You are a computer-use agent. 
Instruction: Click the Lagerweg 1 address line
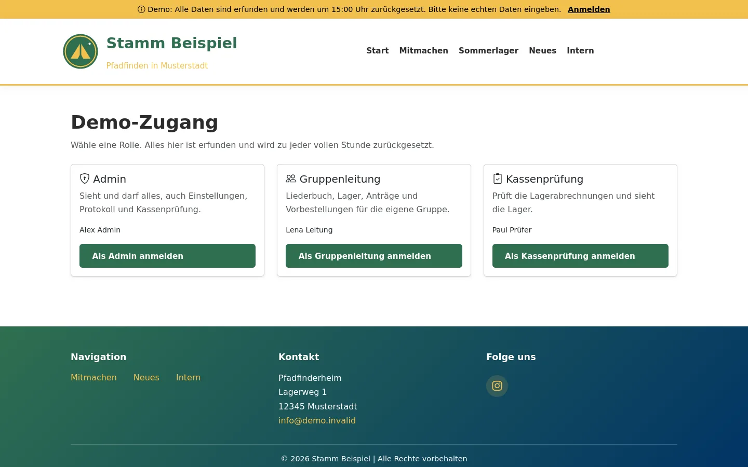pyautogui.click(x=302, y=392)
